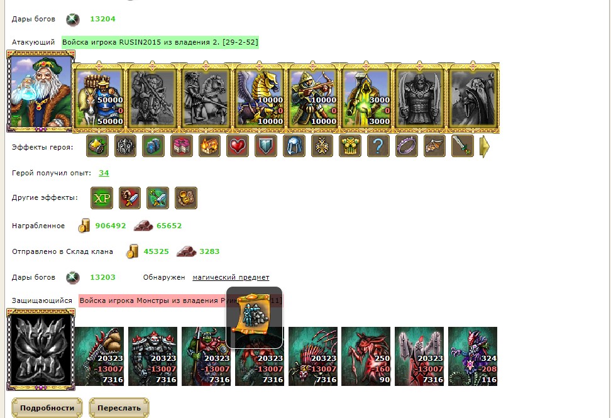Screen dimensions: 611x418
Task: Click the golden armor hero effect icon
Action: tap(350, 146)
